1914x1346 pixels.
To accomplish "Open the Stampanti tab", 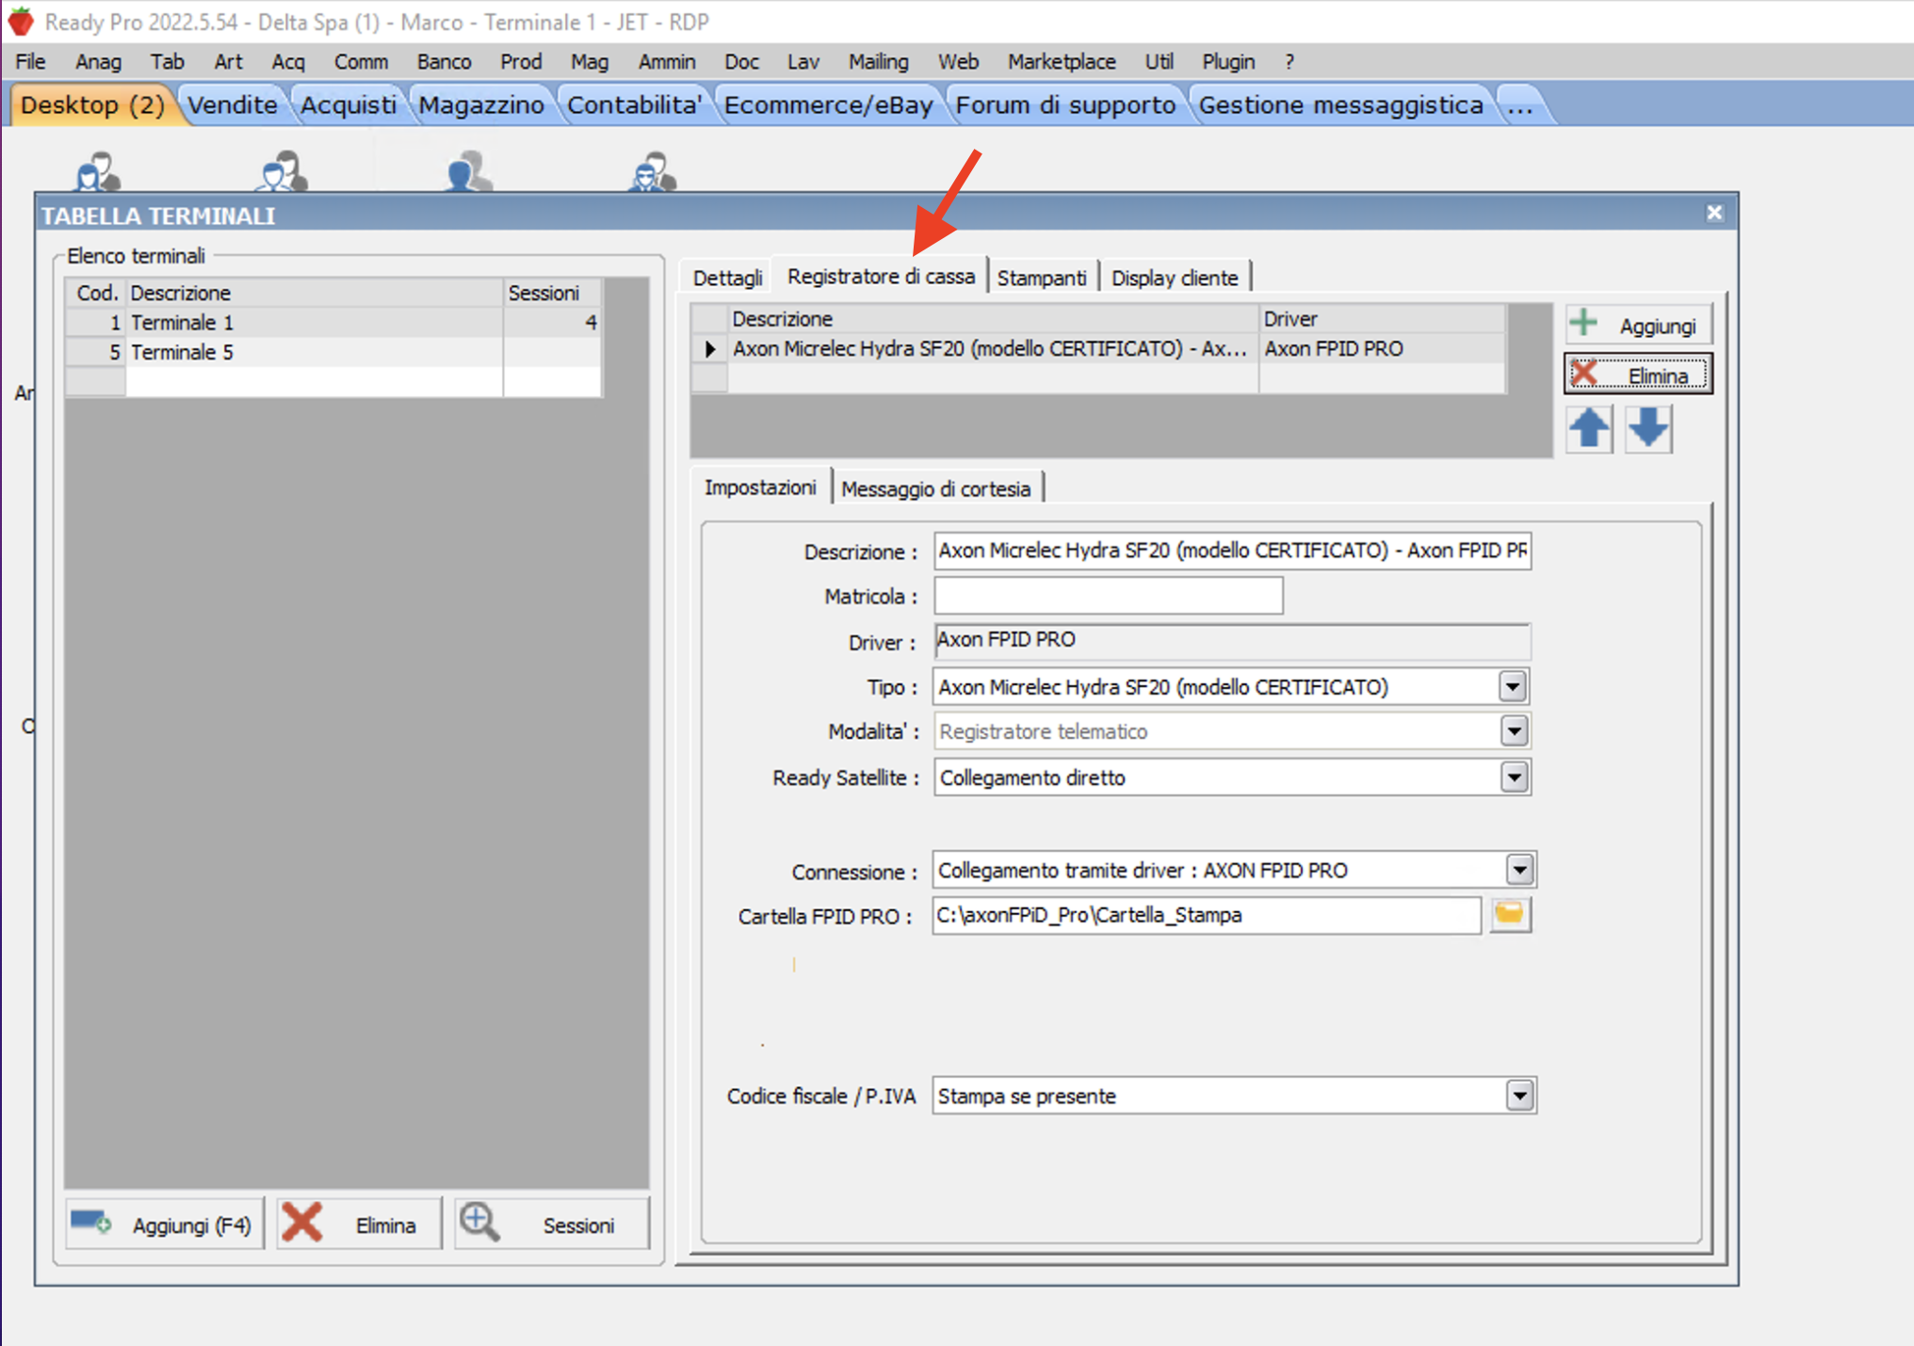I will coord(1042,278).
